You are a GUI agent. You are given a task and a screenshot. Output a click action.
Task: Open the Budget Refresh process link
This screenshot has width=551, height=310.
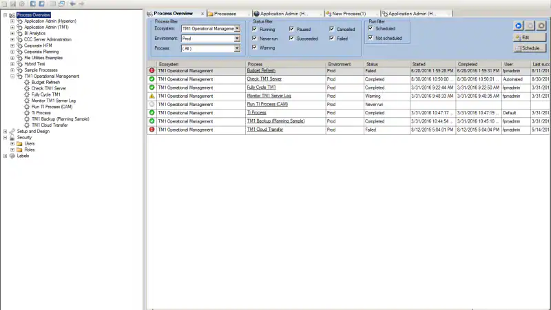click(x=261, y=71)
